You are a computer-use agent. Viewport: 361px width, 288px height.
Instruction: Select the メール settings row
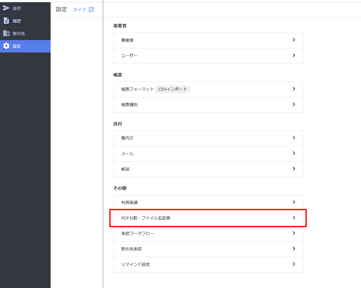coord(128,154)
